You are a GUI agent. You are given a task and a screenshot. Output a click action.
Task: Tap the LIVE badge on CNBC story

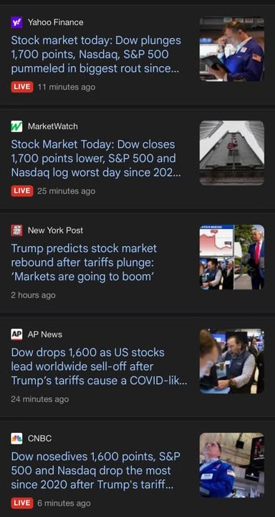click(22, 503)
